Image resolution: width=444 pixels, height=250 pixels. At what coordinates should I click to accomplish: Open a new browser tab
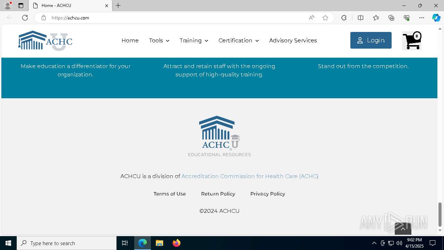[118, 6]
